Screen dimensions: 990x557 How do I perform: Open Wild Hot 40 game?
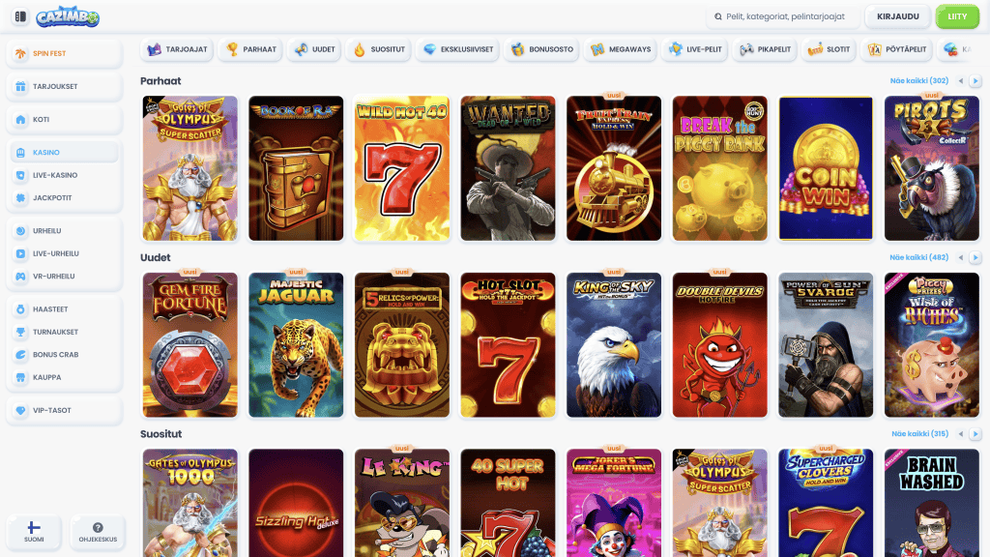tap(402, 168)
